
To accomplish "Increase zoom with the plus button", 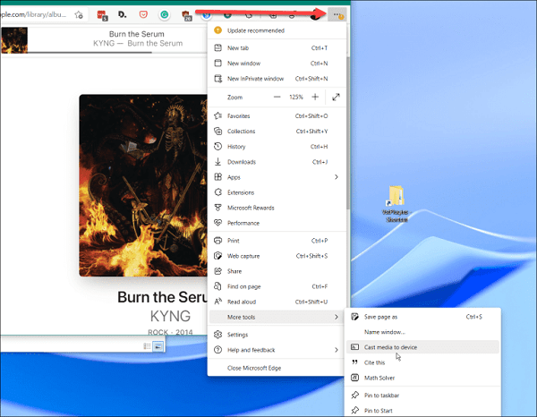I will click(x=314, y=97).
